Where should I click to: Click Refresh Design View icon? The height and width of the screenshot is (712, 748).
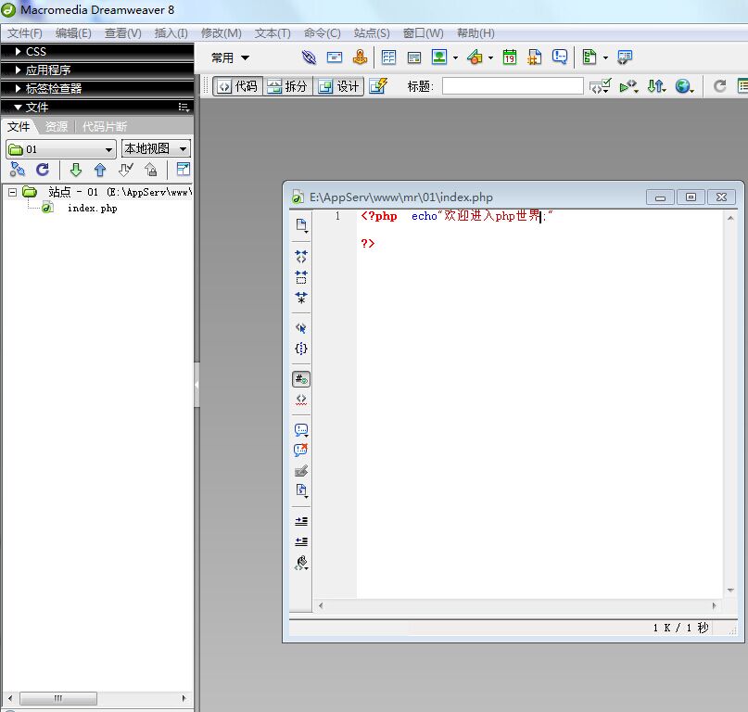click(x=719, y=86)
